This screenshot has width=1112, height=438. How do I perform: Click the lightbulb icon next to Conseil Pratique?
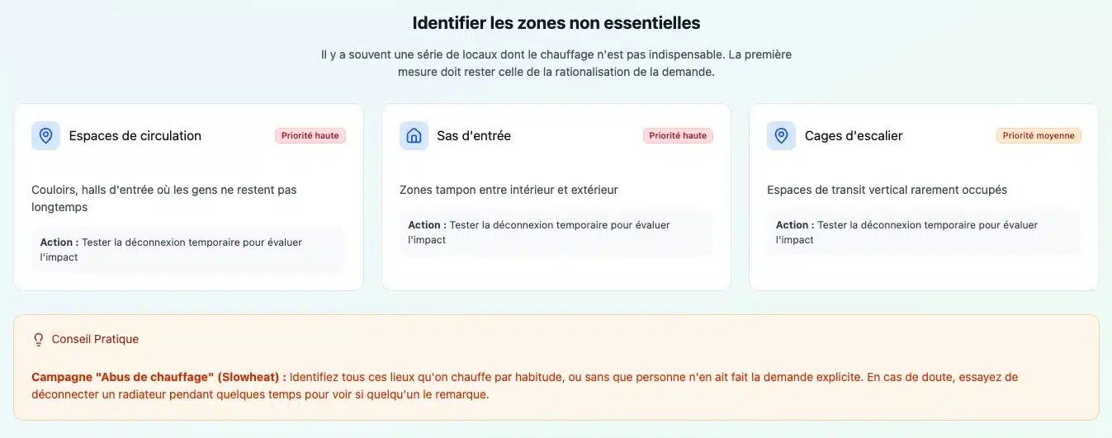[x=38, y=339]
